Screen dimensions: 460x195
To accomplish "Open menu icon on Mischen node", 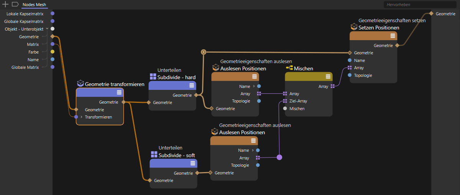I will pos(328,77).
